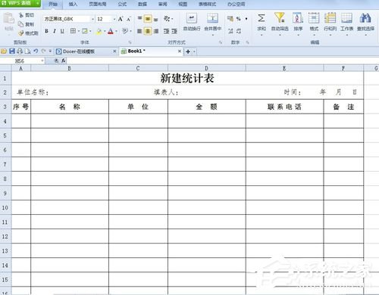Screen dimensions: 379x295
Task: Select the 联系电话 header cell
Action: (284, 107)
